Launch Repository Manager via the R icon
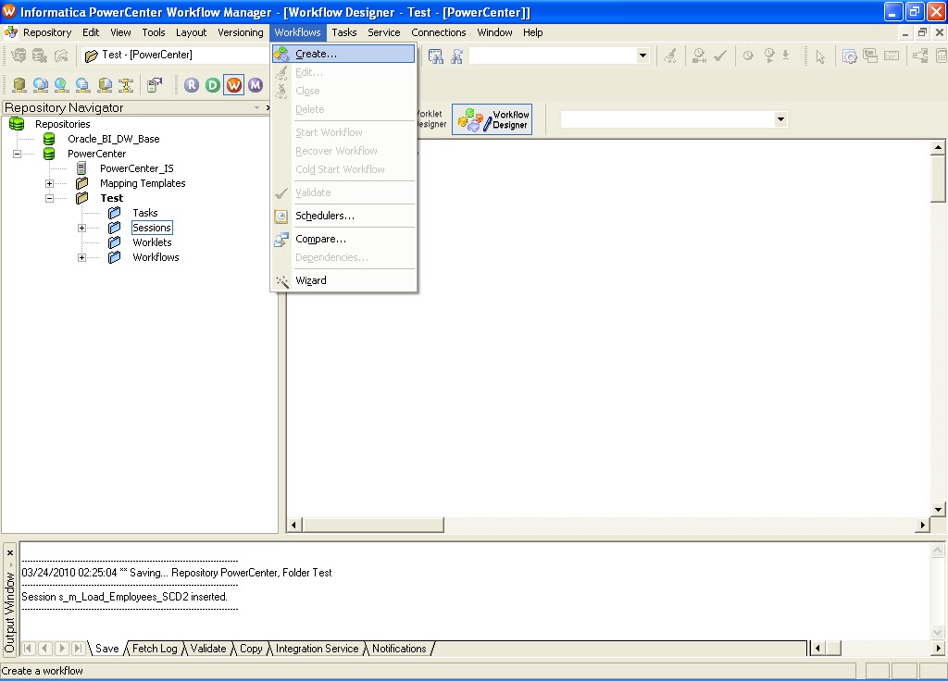 click(x=192, y=85)
